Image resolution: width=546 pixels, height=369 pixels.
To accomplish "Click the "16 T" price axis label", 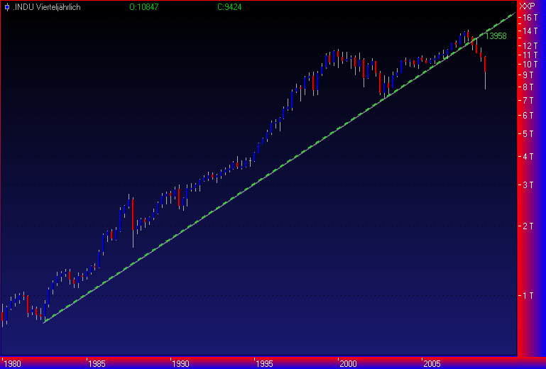I will pos(530,18).
